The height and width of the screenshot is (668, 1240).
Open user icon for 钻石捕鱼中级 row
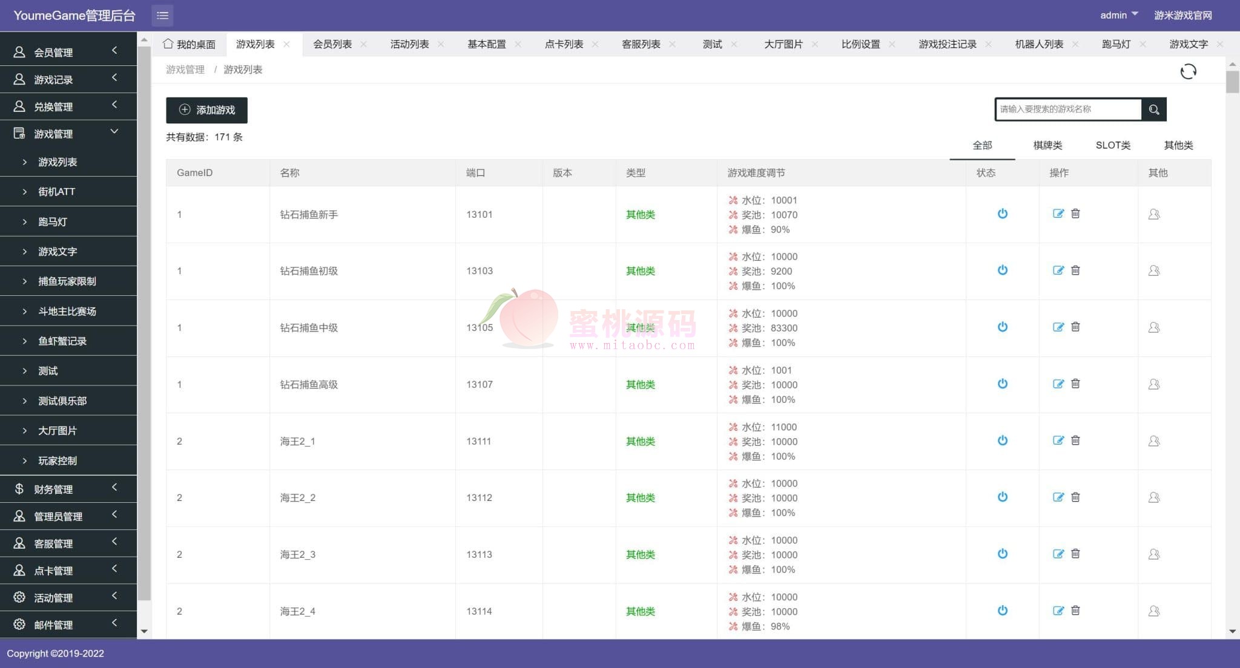[1154, 327]
